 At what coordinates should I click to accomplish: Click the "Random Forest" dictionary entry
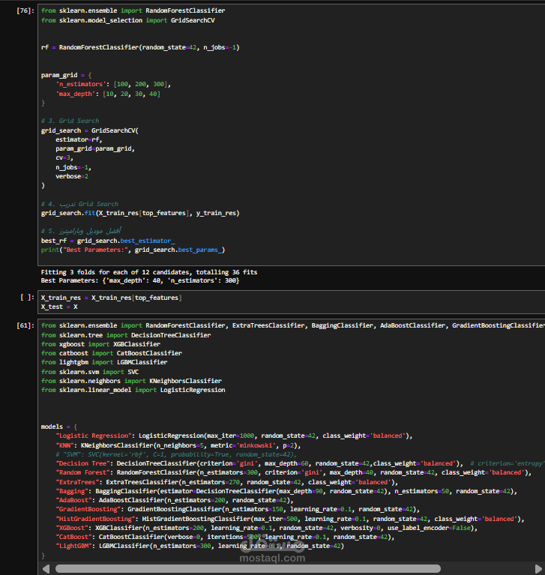coord(293,473)
